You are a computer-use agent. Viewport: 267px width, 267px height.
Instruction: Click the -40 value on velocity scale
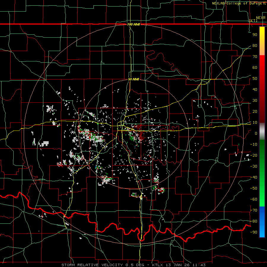(254, 177)
